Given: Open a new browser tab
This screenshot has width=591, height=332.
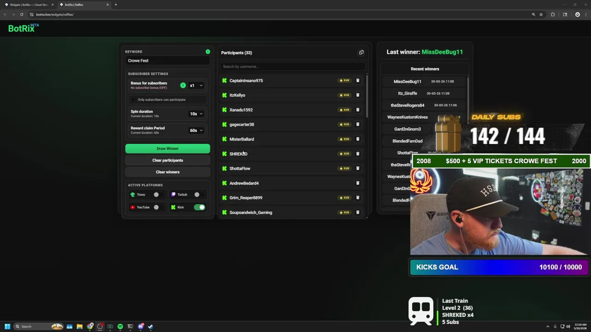Looking at the screenshot, I should pyautogui.click(x=115, y=5).
